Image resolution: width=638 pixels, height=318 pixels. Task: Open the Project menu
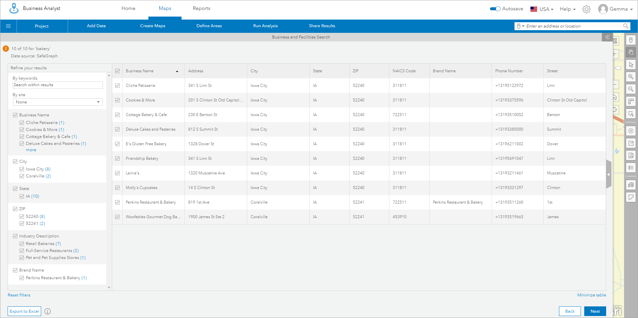click(x=42, y=26)
